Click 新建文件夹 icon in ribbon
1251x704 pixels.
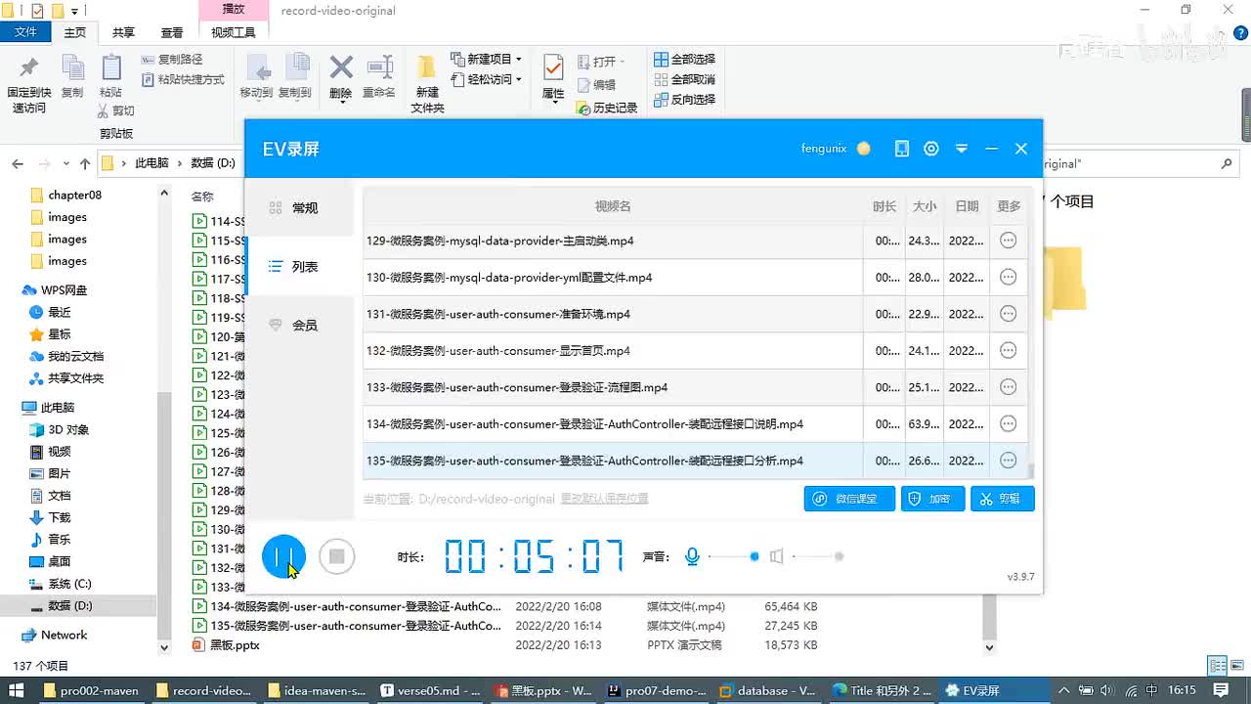coord(427,67)
